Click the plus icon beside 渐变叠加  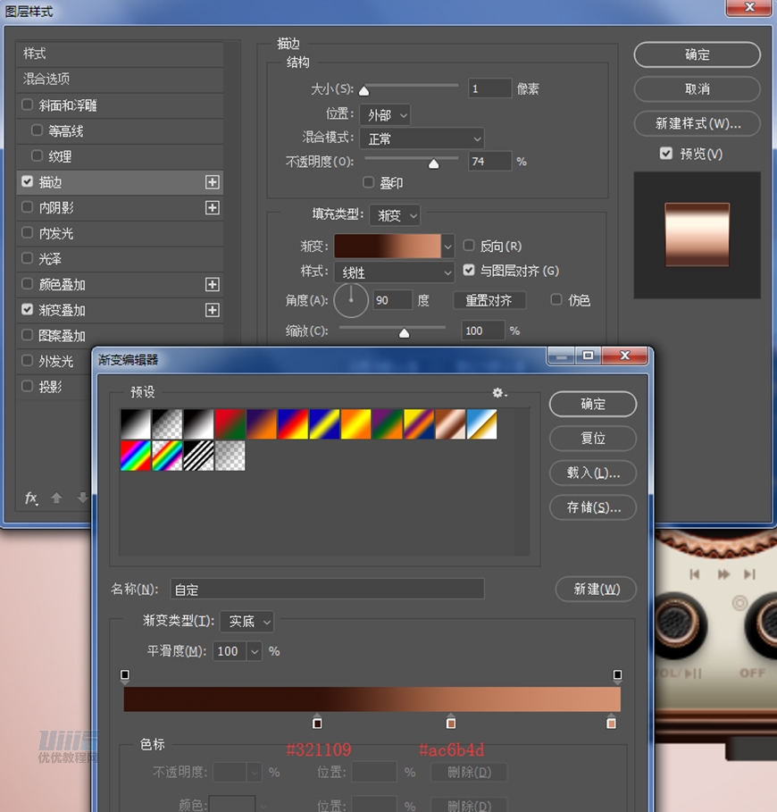pos(212,311)
